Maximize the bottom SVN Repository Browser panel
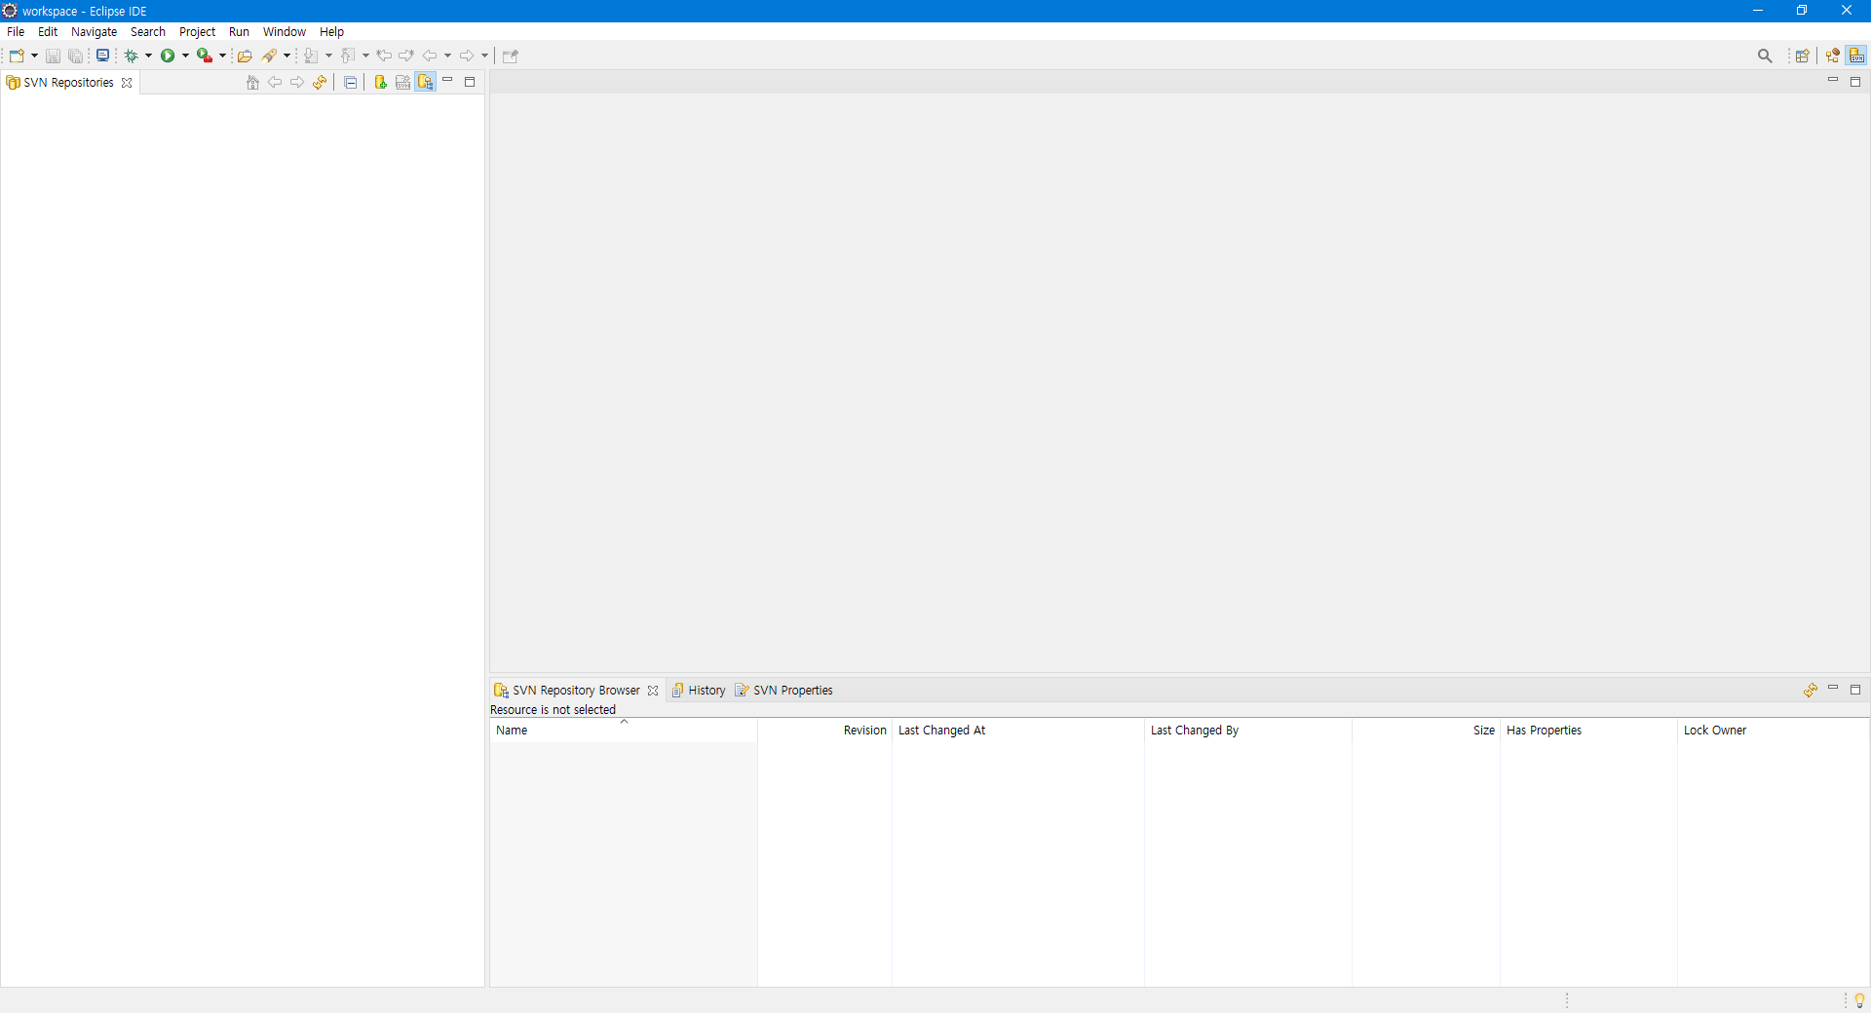This screenshot has width=1871, height=1013. click(1855, 690)
